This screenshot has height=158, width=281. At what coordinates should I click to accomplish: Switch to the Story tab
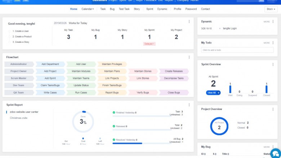[x=137, y=9]
